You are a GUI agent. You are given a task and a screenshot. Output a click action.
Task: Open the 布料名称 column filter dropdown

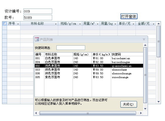point(56,24)
